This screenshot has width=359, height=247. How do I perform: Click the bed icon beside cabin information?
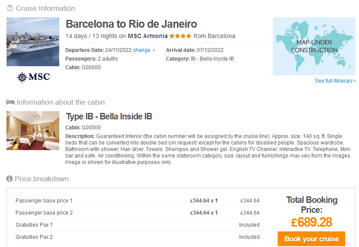click(10, 102)
